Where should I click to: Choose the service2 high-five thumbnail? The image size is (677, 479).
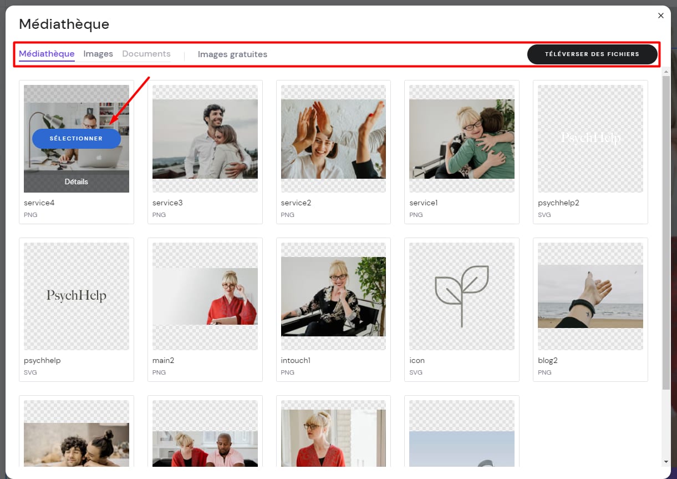pos(333,139)
